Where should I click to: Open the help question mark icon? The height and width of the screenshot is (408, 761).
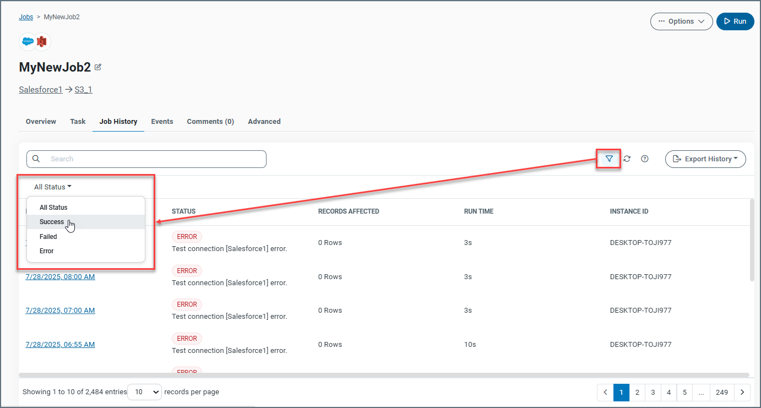[x=645, y=159]
